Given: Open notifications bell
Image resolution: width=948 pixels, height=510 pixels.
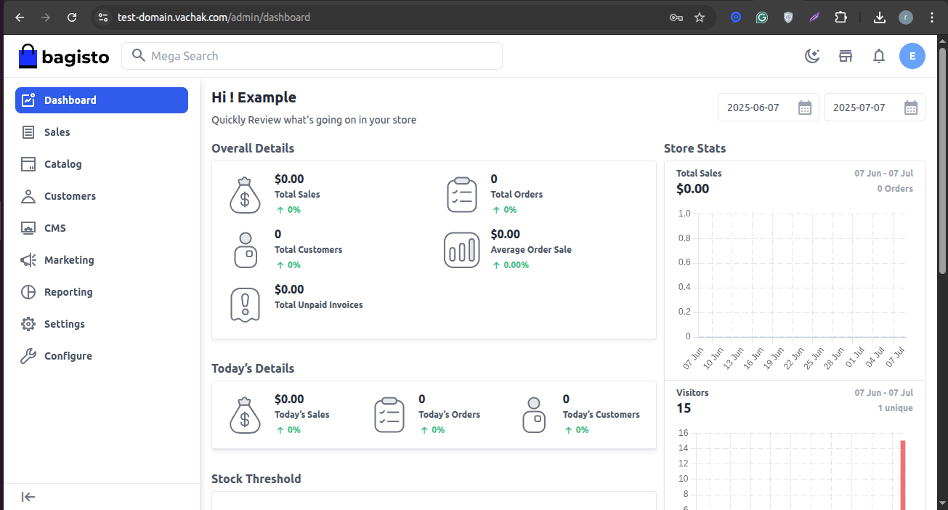Looking at the screenshot, I should click(x=879, y=56).
